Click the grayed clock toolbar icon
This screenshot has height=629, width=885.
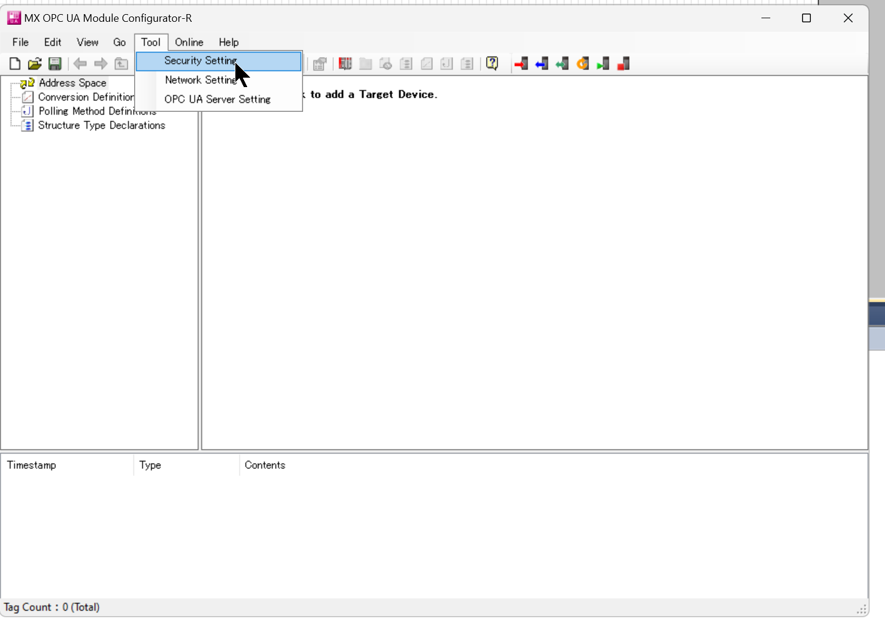pos(386,64)
